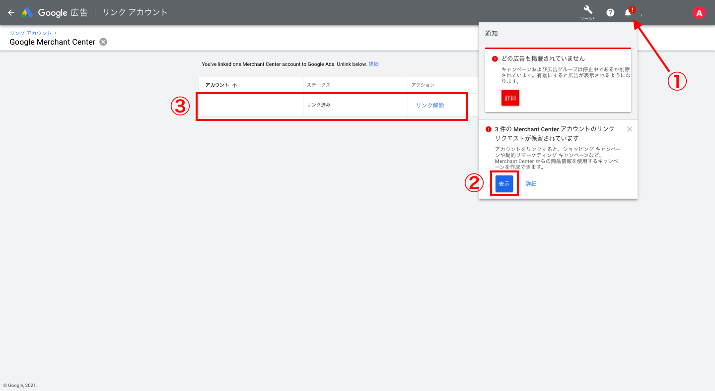
Task: Open the help question mark icon
Action: tap(610, 13)
